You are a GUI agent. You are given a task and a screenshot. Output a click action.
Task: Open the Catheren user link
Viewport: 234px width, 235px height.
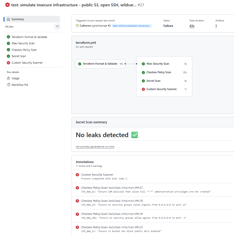[x=86, y=26]
